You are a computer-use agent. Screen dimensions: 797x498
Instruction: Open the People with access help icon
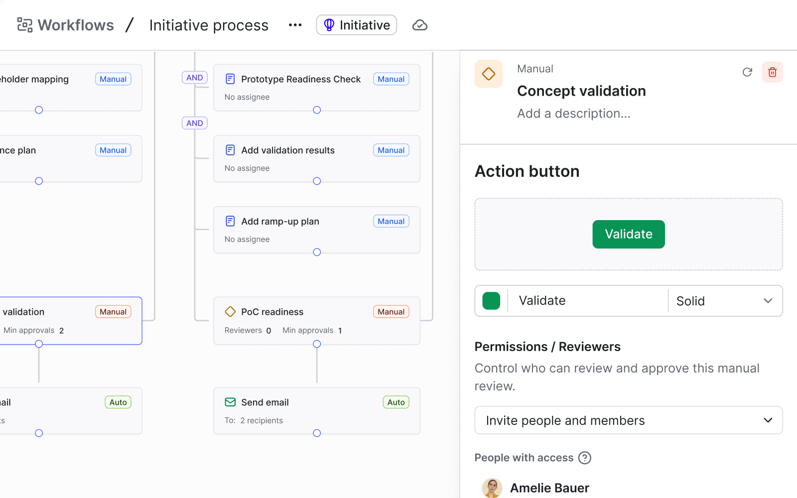[x=585, y=458]
